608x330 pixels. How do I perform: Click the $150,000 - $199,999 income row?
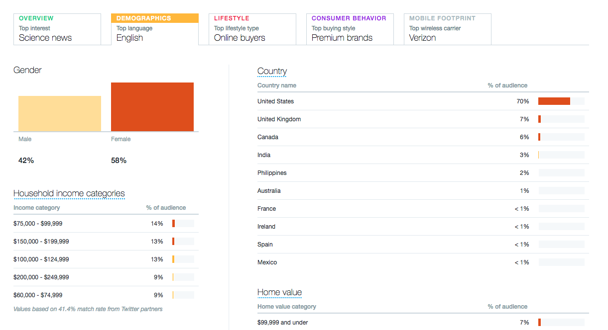tap(106, 242)
